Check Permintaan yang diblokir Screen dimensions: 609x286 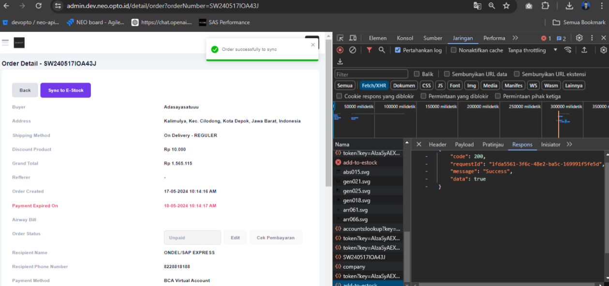[423, 96]
